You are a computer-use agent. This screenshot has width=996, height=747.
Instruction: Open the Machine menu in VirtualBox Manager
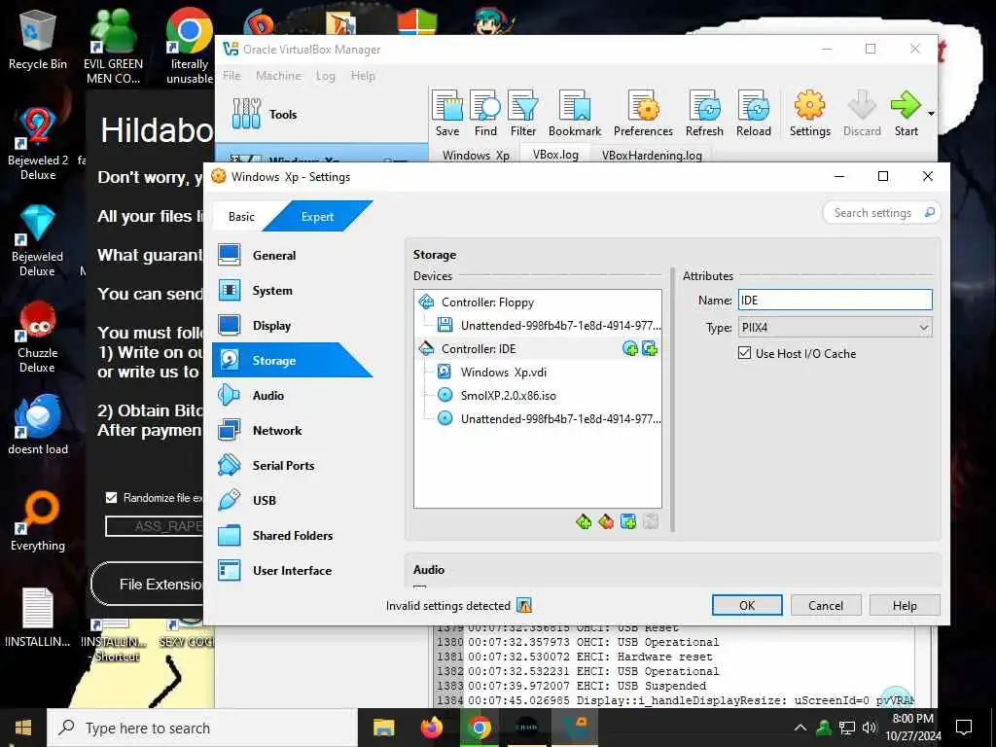click(278, 76)
